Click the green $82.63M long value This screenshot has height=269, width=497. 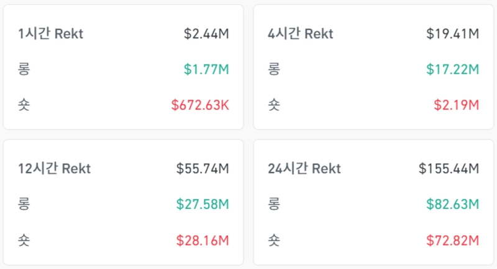tap(452, 204)
